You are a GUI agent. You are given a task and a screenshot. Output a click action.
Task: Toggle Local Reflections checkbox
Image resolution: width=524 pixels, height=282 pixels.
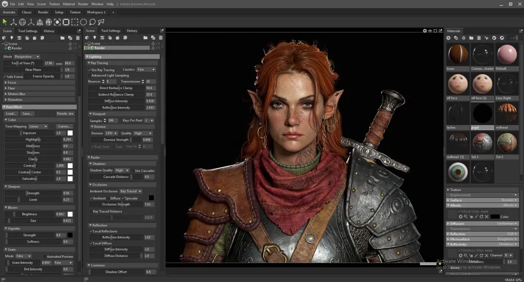coord(91,231)
